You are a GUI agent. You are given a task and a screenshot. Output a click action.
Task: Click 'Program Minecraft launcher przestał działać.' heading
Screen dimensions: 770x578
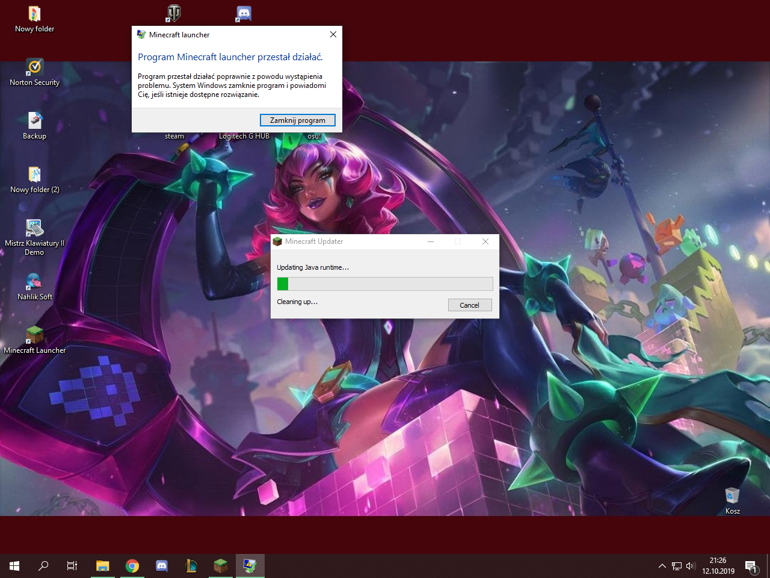coord(230,57)
